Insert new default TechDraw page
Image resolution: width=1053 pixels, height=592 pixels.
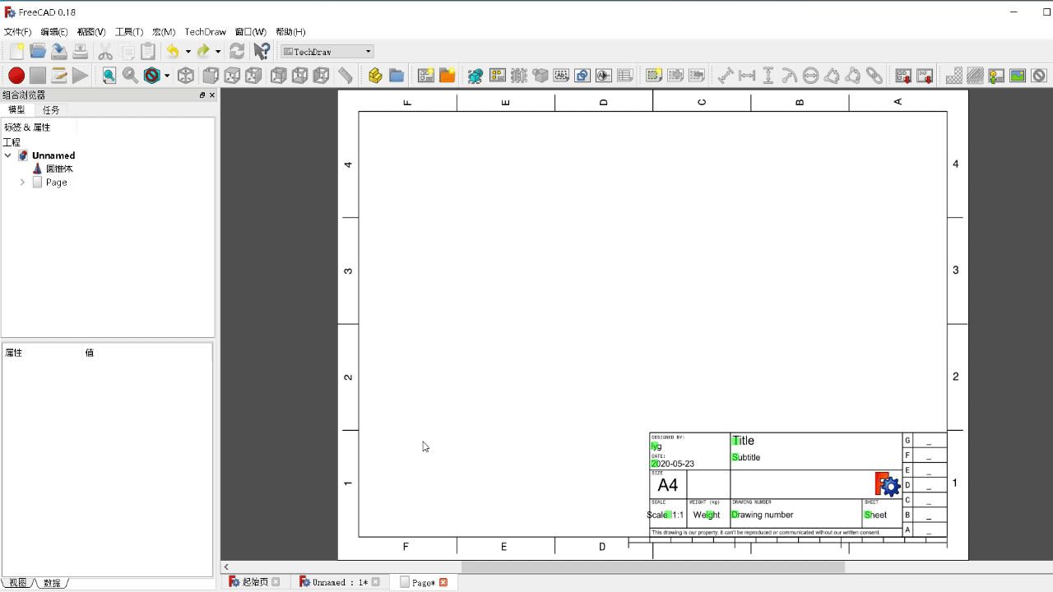425,76
